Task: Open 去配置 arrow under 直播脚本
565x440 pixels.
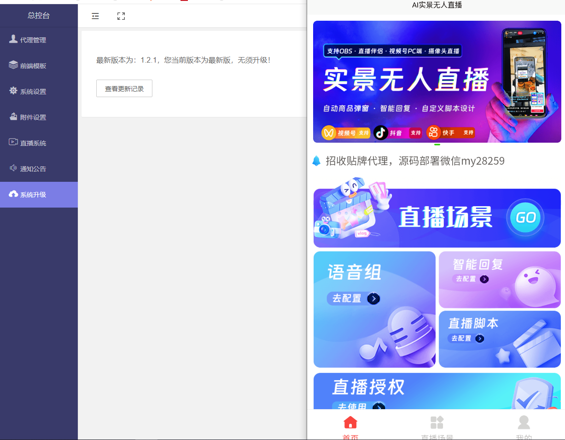Action: [480, 339]
